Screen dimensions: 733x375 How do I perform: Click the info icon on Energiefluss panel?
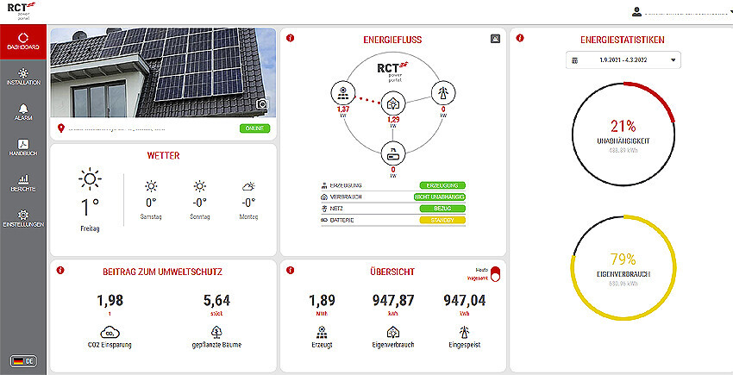point(290,39)
